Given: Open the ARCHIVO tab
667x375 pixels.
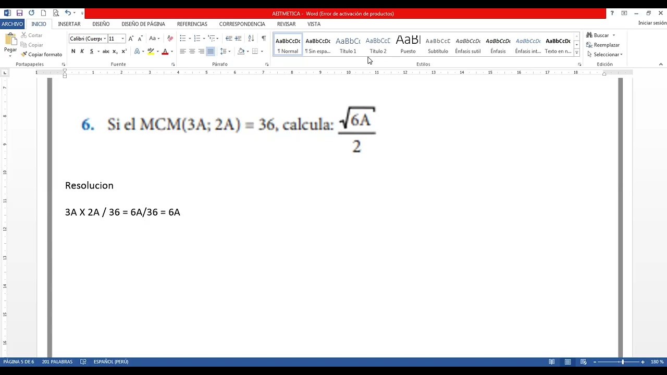Looking at the screenshot, I should click(12, 24).
